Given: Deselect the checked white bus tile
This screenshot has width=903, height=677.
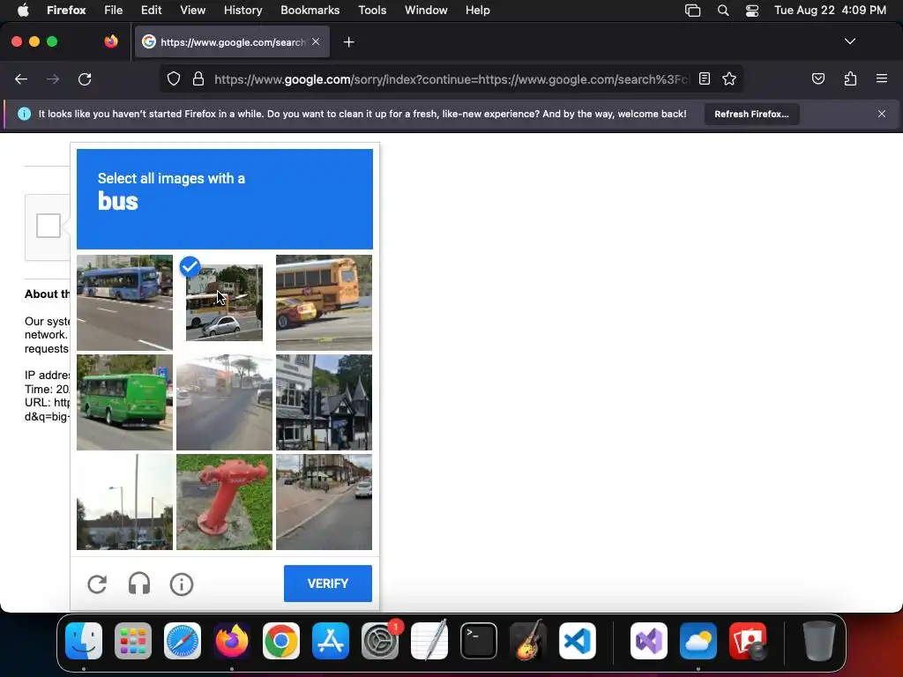Looking at the screenshot, I should [224, 303].
